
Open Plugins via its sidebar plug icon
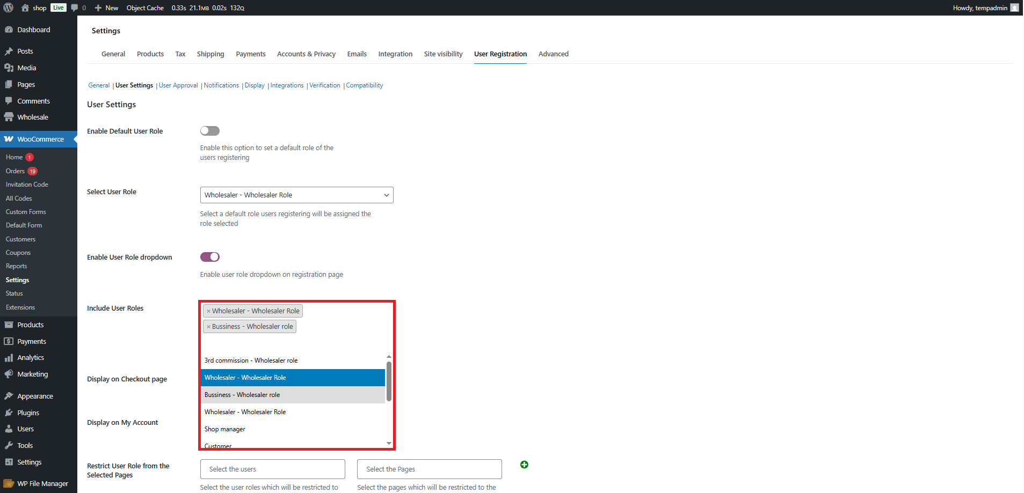(9, 413)
